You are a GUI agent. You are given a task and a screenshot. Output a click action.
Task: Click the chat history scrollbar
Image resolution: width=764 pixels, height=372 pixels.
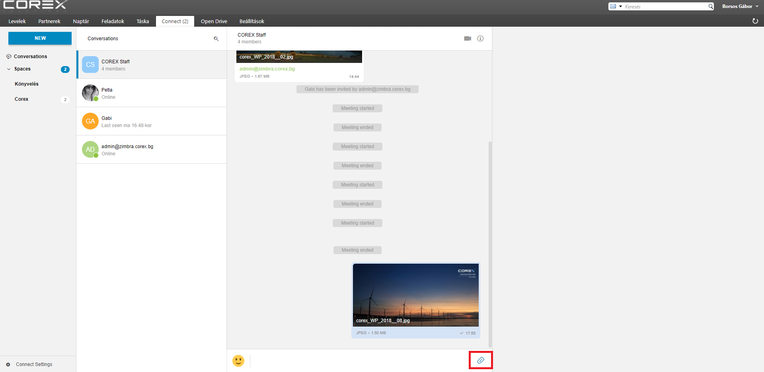tap(490, 244)
